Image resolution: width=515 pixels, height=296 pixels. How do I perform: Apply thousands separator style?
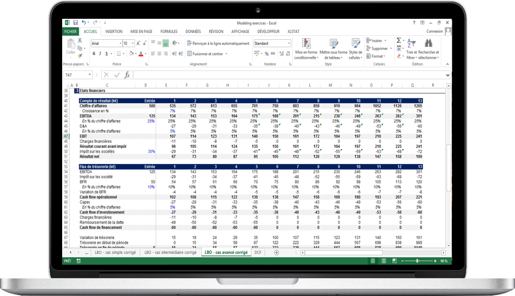point(273,54)
